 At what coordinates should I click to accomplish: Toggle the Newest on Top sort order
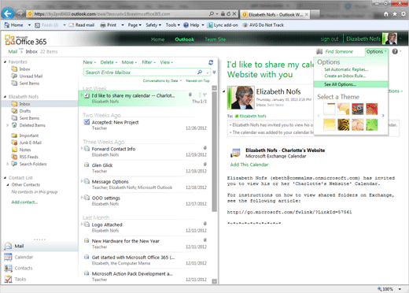(x=197, y=80)
